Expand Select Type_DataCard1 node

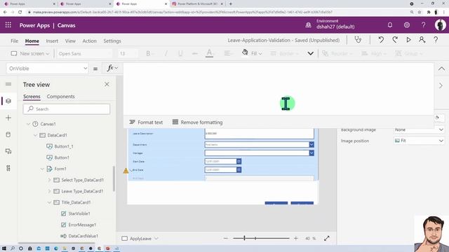(x=49, y=180)
